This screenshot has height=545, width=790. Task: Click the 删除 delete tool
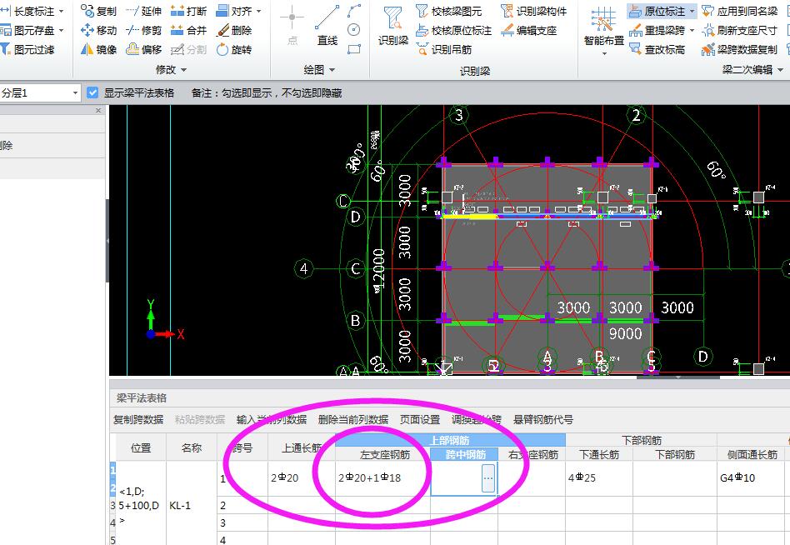coord(234,30)
